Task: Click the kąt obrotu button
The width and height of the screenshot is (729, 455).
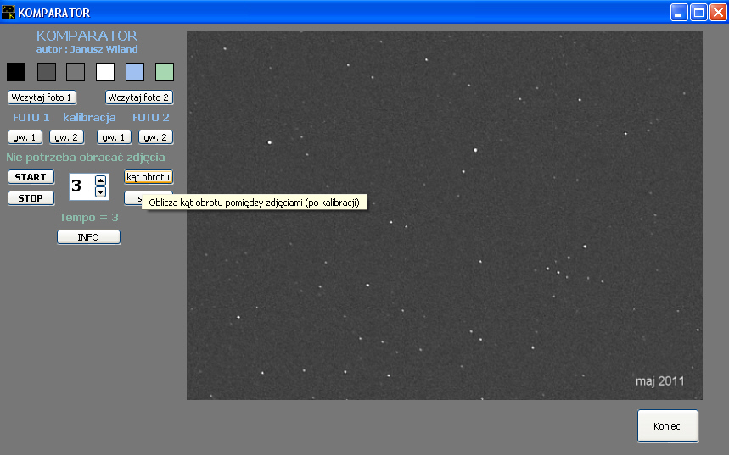Action: 149,177
